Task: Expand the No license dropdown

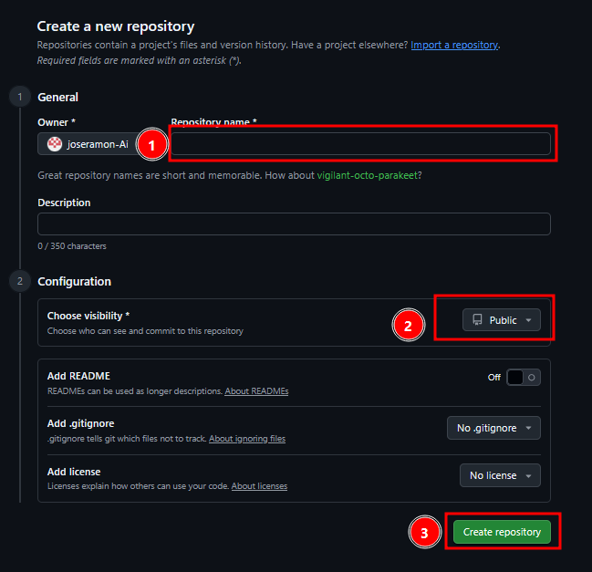Action: point(499,475)
